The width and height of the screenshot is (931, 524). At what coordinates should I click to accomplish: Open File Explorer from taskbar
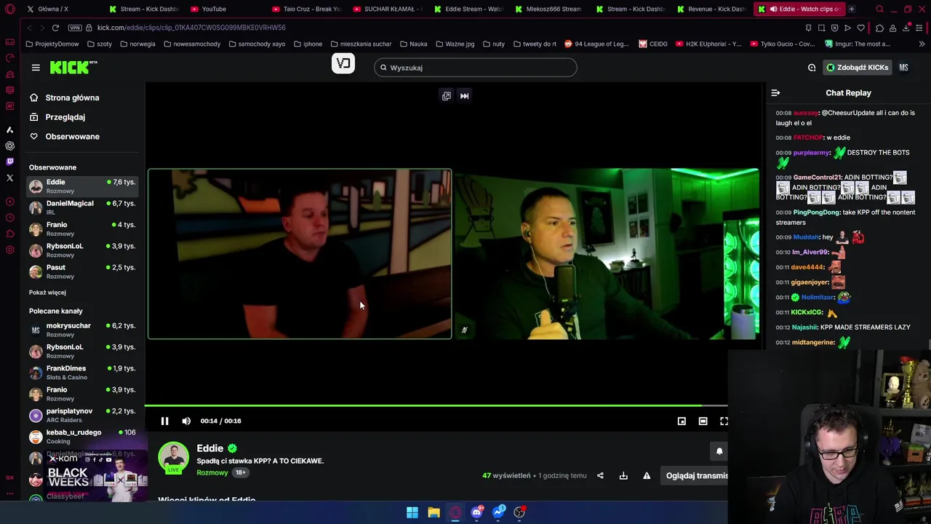(x=433, y=512)
